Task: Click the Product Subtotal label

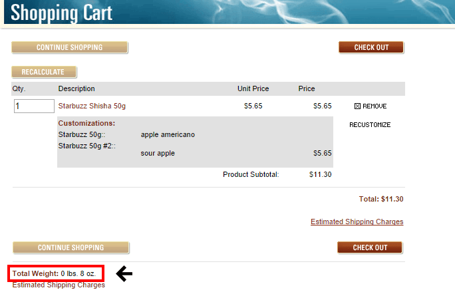Action: click(251, 175)
